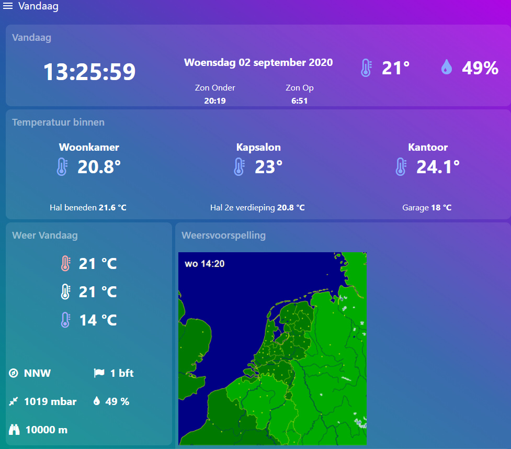Click the 1019 mbar pressure value
The width and height of the screenshot is (511, 449).
tap(50, 401)
